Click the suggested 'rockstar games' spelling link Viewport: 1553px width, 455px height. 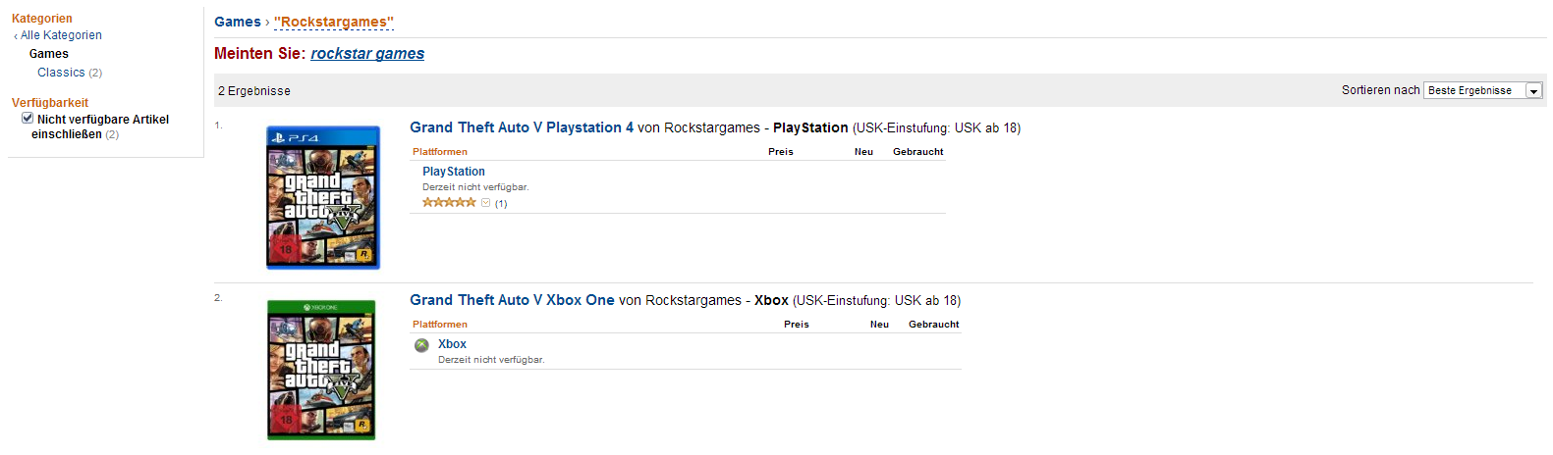click(367, 54)
